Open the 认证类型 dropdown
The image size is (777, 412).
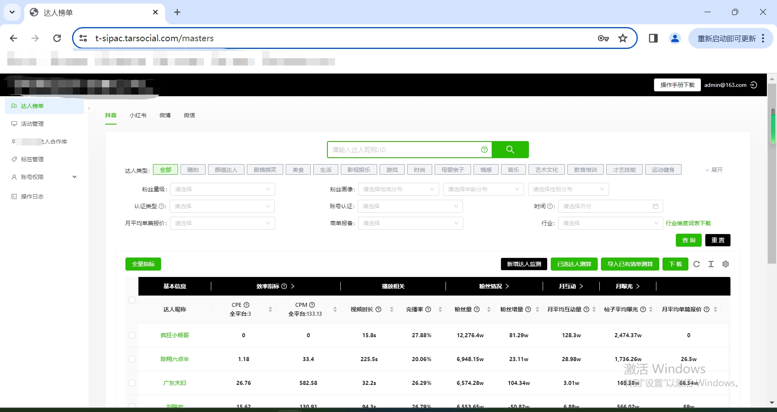point(222,206)
